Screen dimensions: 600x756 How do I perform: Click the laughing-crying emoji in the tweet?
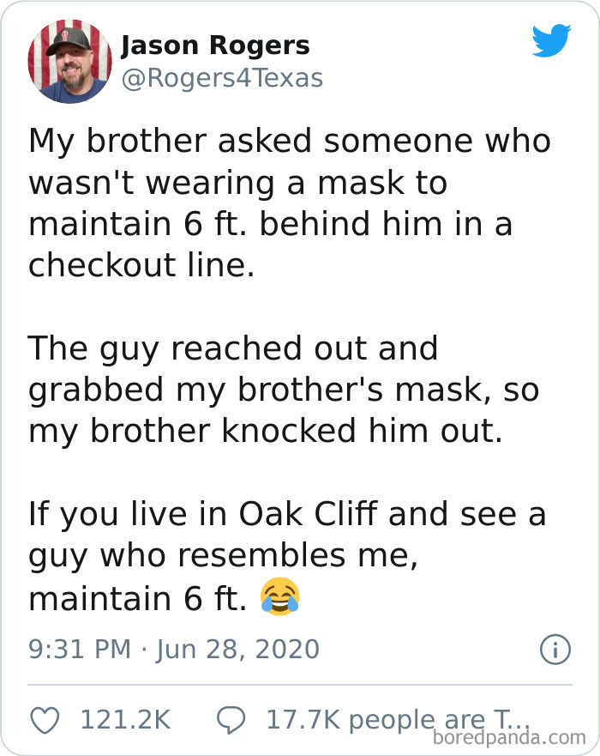tap(280, 596)
